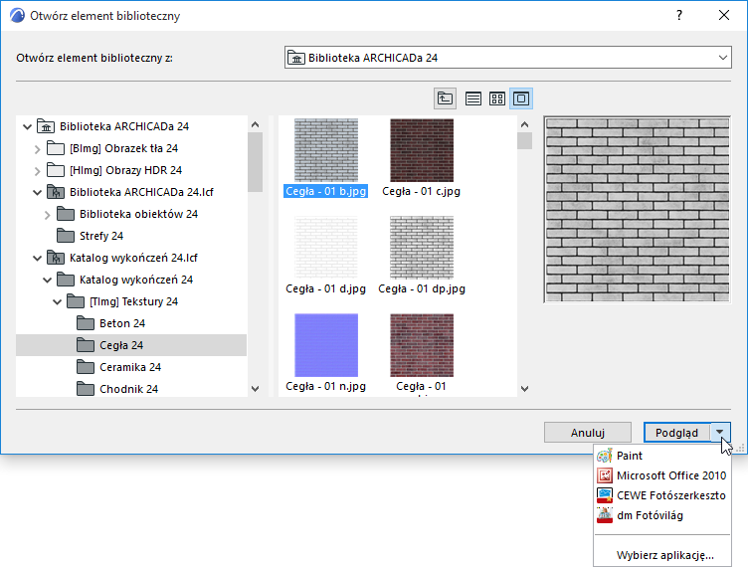Image resolution: width=748 pixels, height=567 pixels.
Task: Click the Podgląd button
Action: pyautogui.click(x=676, y=433)
